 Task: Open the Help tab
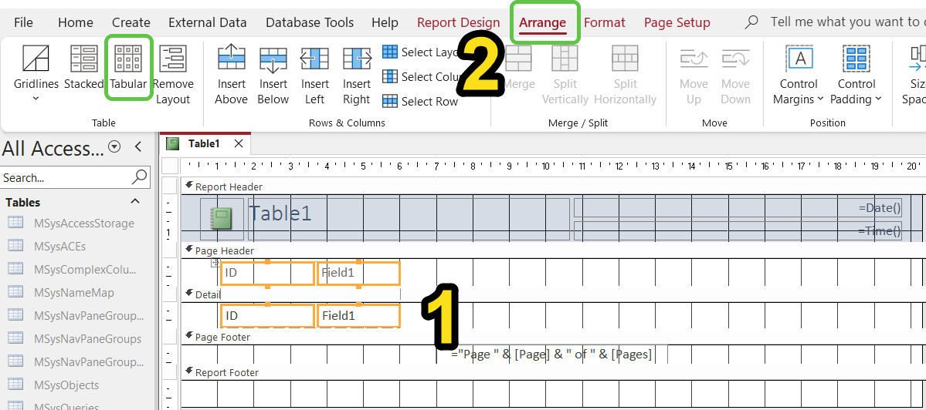point(385,22)
